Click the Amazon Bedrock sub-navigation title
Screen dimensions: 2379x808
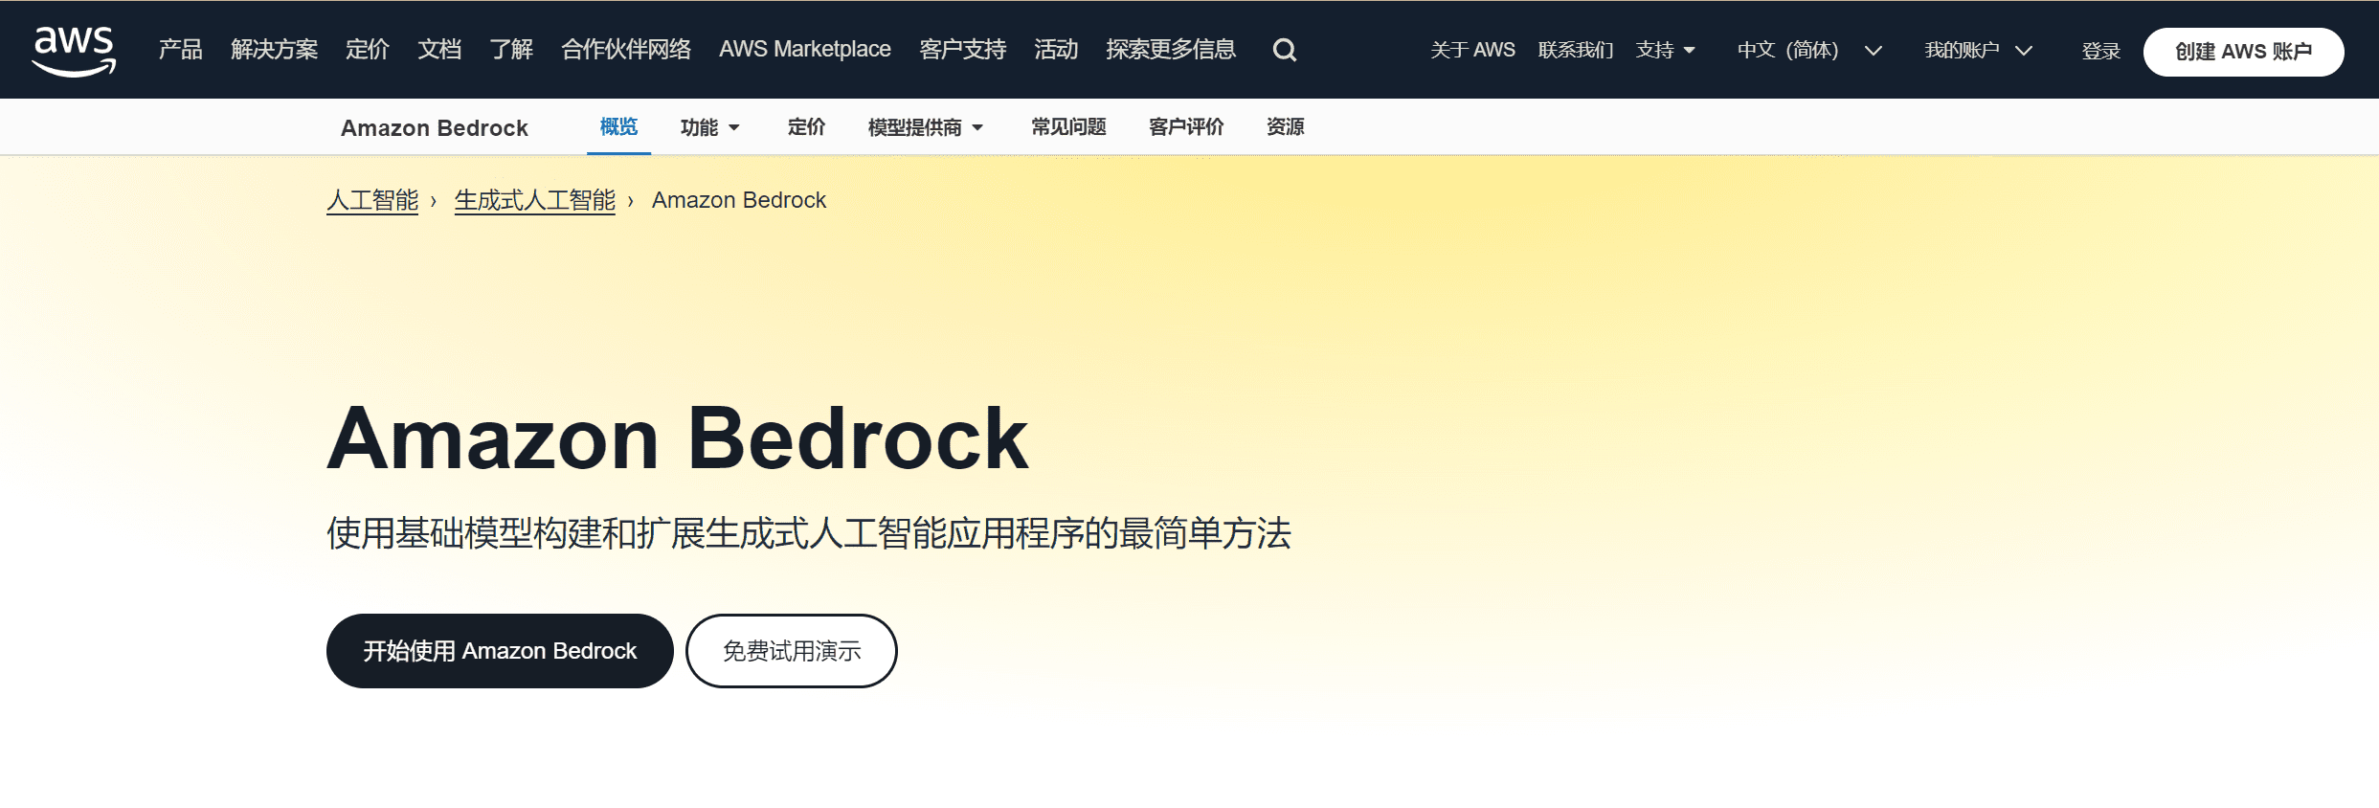pos(435,128)
